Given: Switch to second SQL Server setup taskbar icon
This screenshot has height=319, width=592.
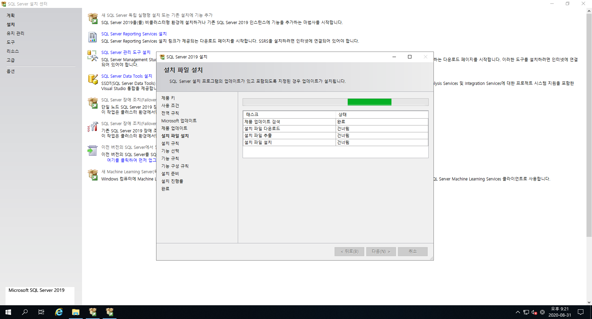Looking at the screenshot, I should [x=110, y=312].
